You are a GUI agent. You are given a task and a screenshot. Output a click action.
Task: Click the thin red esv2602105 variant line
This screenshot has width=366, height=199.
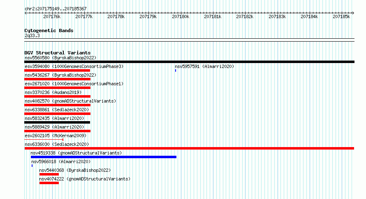44,140
